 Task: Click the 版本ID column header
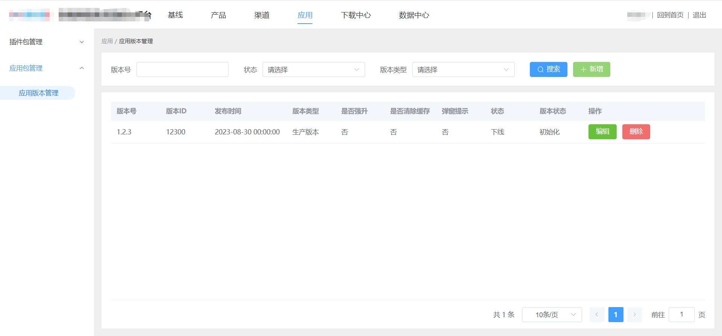tap(176, 111)
